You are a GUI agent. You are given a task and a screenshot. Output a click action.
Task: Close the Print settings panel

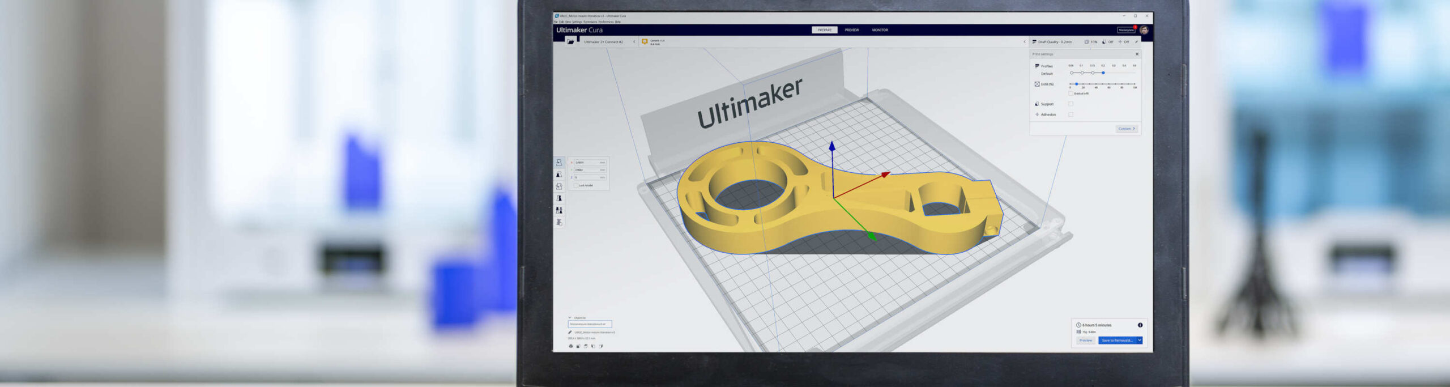(1137, 54)
